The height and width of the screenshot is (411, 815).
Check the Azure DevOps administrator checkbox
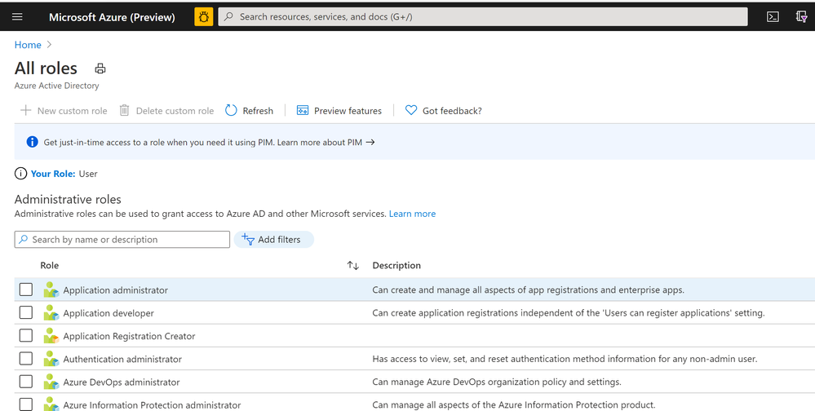click(x=26, y=382)
